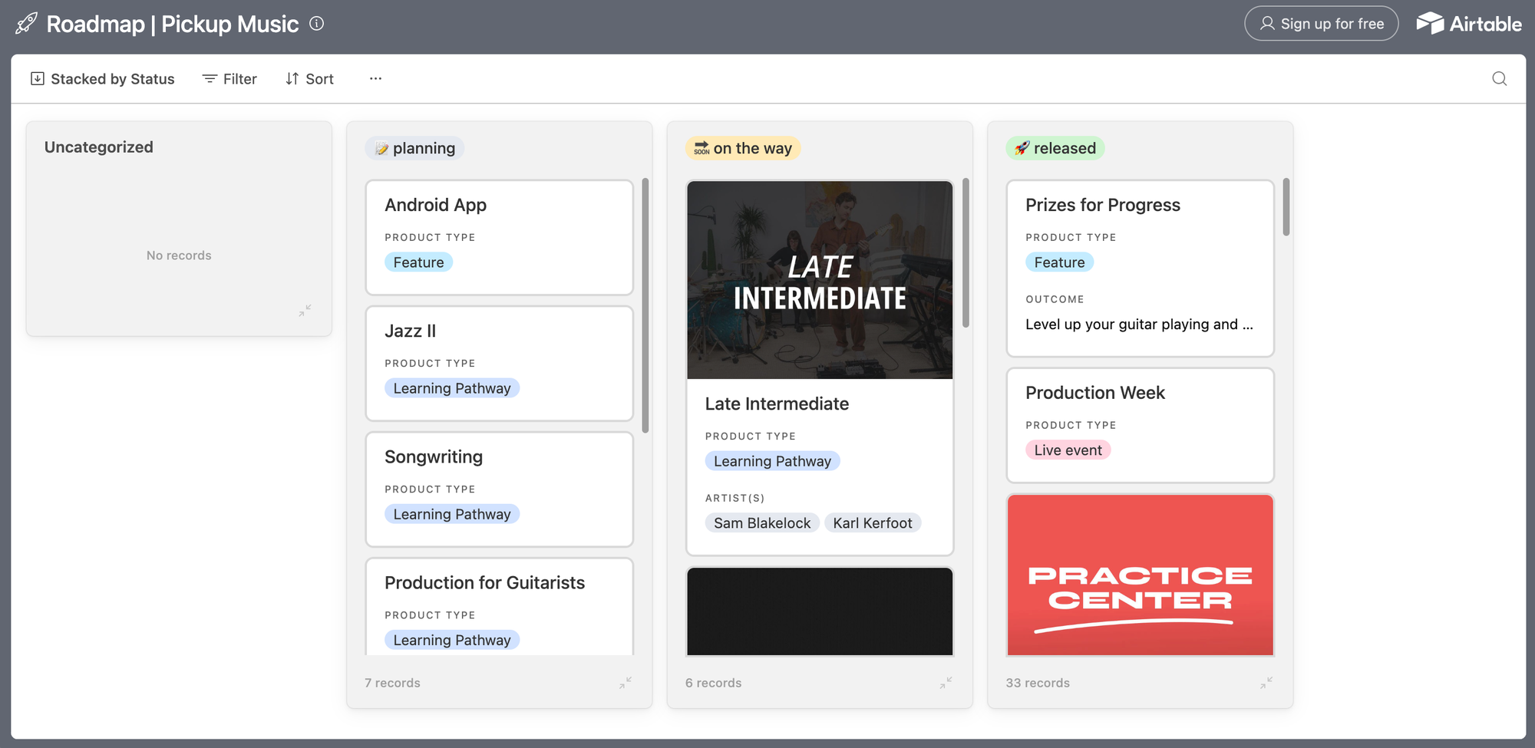
Task: Open the Production Week card
Action: [1141, 425]
